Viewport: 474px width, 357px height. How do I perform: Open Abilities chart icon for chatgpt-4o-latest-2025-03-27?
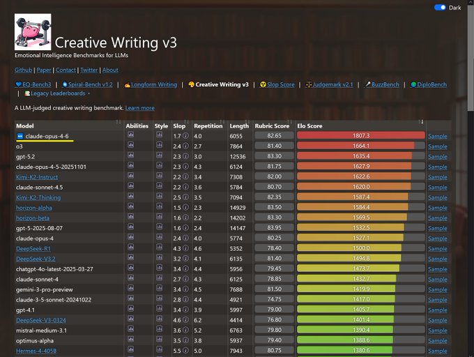130,268
